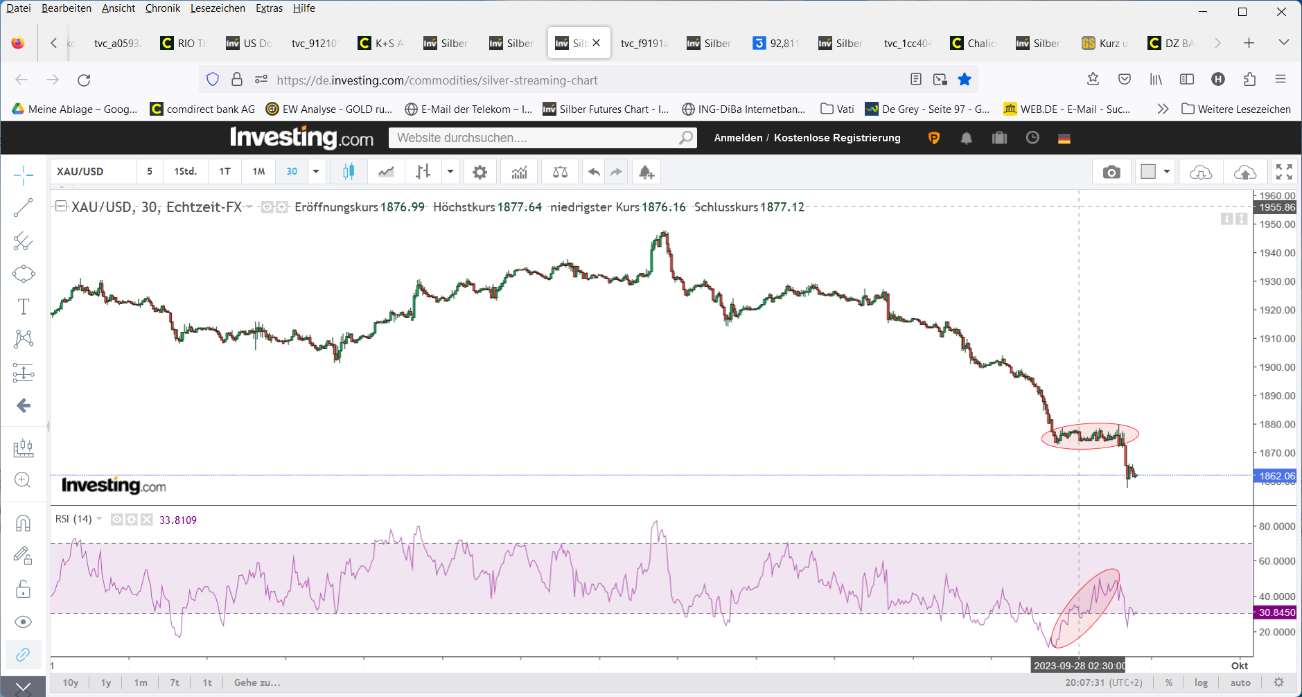1302x697 pixels.
Task: Hide all drawings with the eye icon
Action: click(x=23, y=621)
